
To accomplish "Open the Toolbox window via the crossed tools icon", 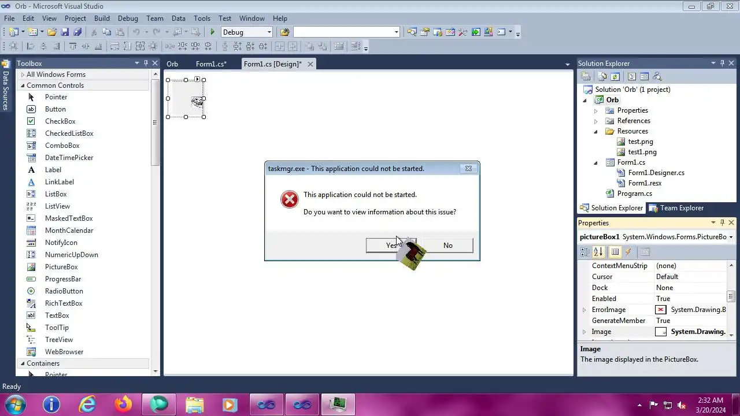I will tap(462, 32).
